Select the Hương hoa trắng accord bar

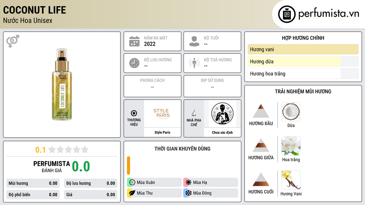point(303,74)
